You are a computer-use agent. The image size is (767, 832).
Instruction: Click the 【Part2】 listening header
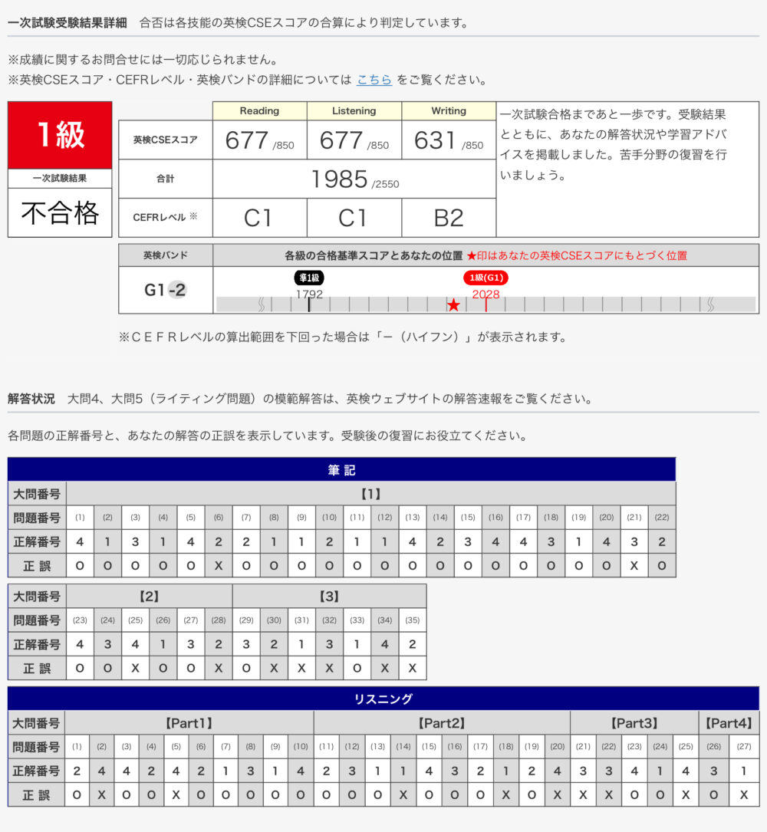click(x=442, y=723)
